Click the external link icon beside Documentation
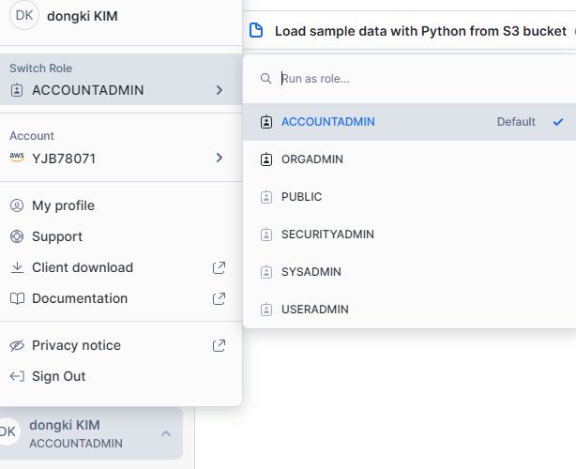This screenshot has width=576, height=469. click(x=219, y=298)
